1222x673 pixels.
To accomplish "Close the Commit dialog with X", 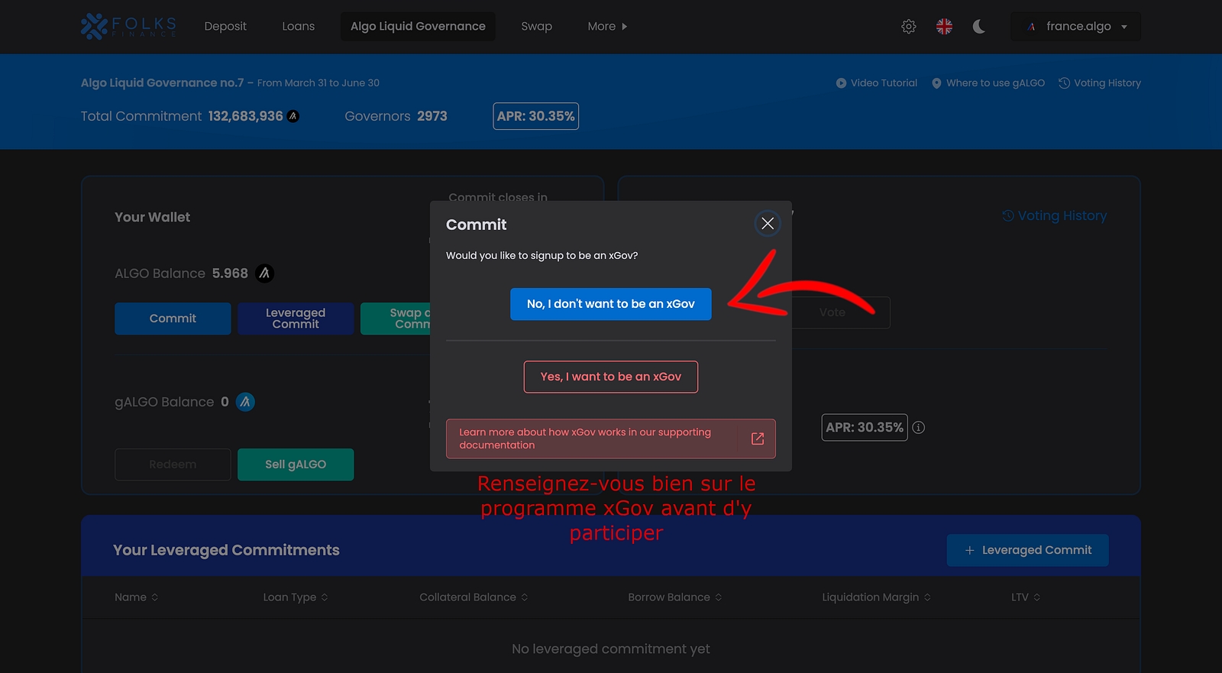I will pos(768,223).
